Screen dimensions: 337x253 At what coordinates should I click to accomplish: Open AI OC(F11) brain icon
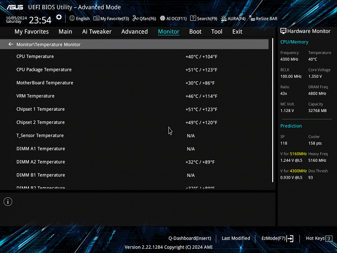point(162,18)
